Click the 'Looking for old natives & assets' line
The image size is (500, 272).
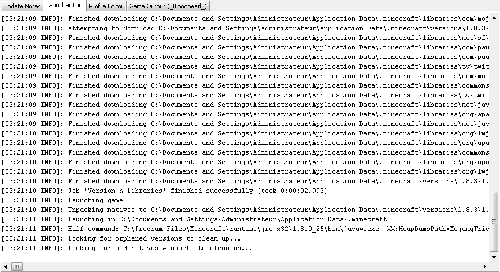127,248
